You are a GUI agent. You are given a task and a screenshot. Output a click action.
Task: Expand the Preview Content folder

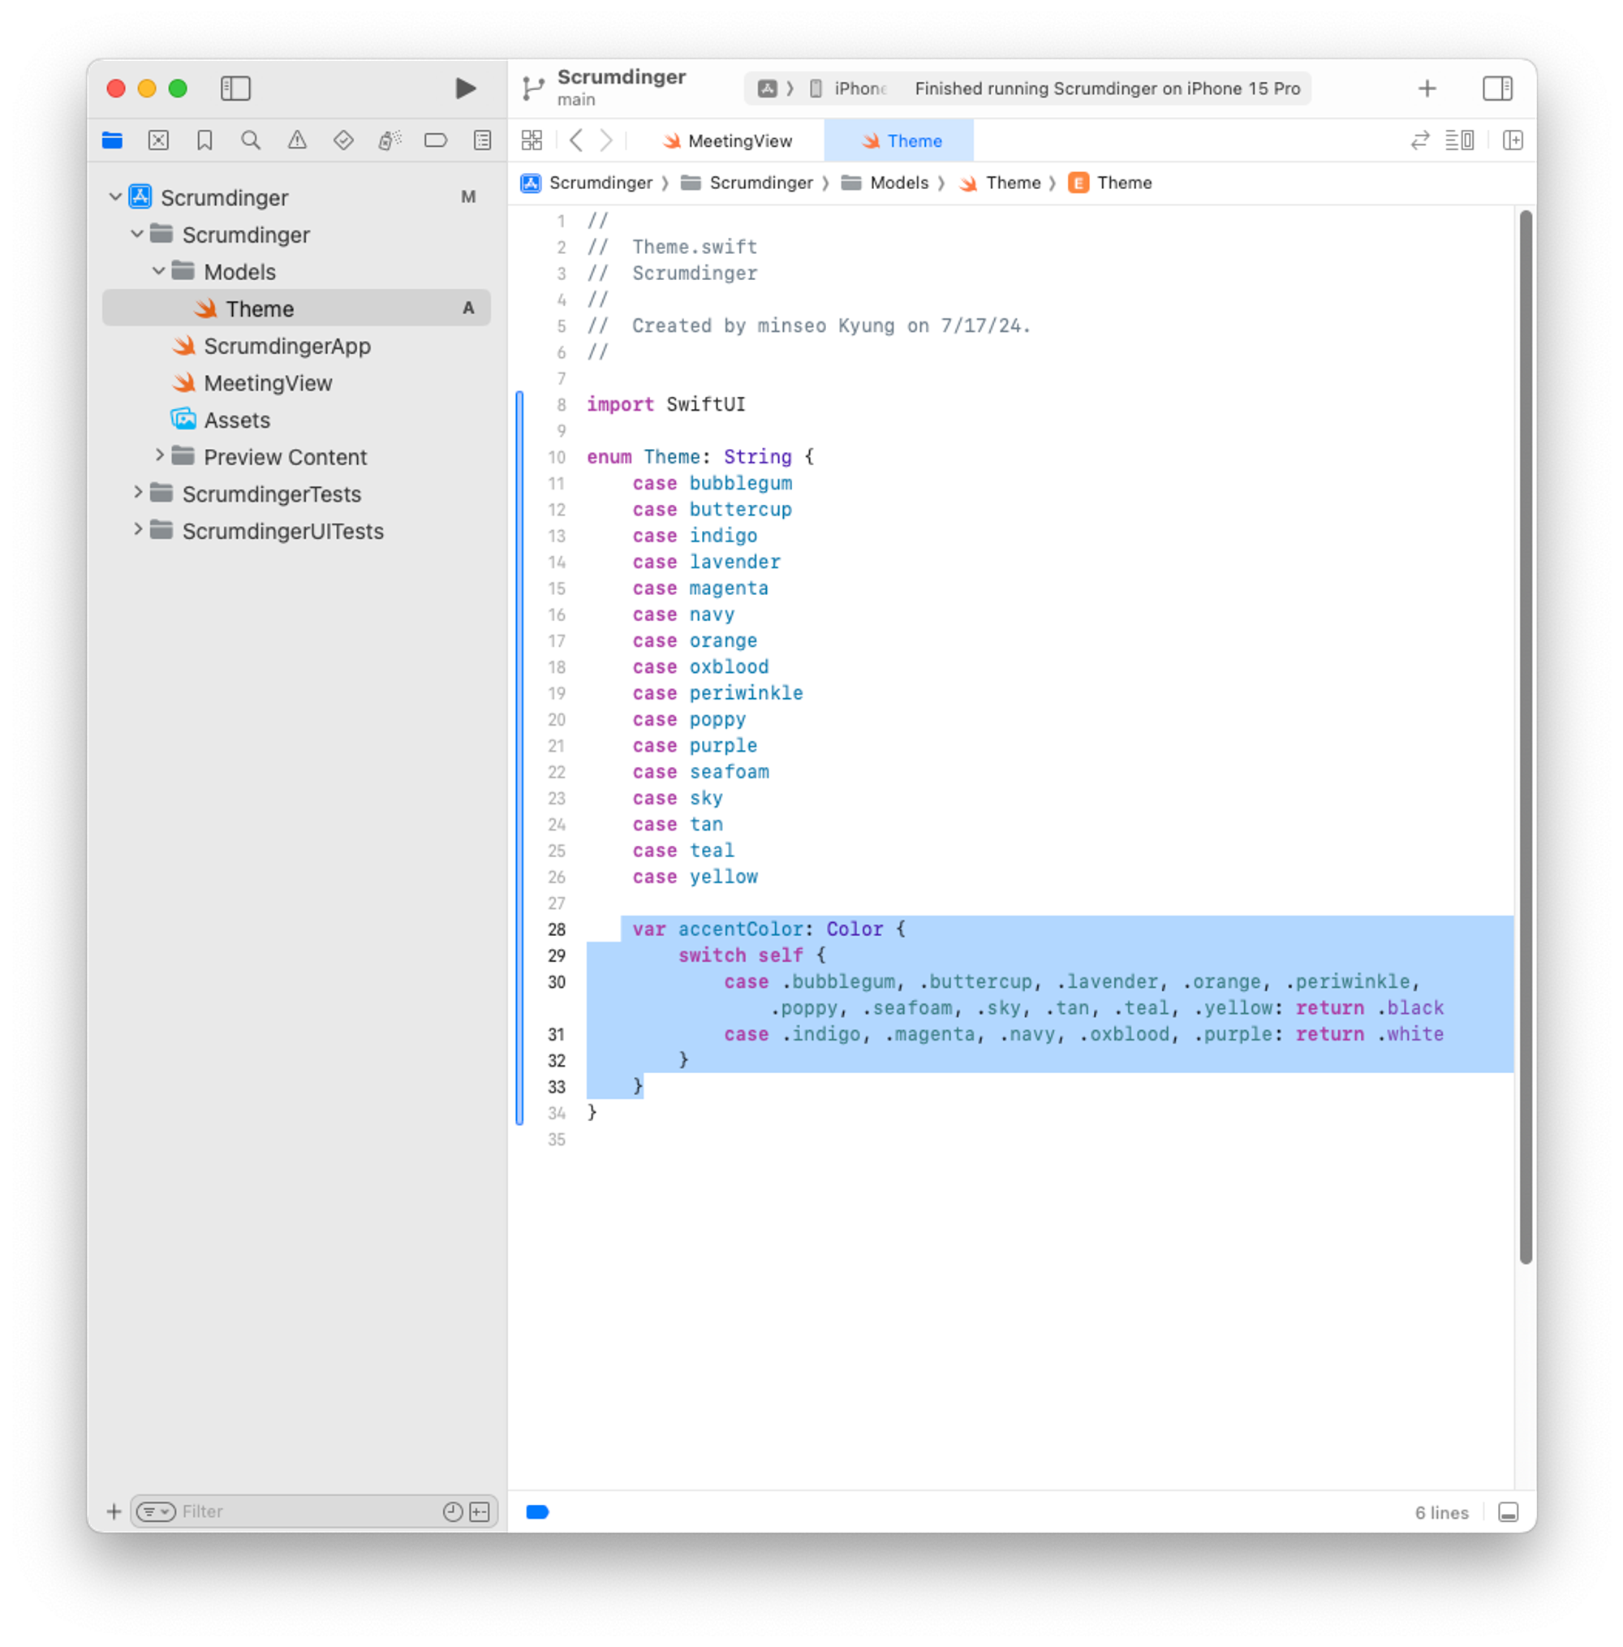158,456
